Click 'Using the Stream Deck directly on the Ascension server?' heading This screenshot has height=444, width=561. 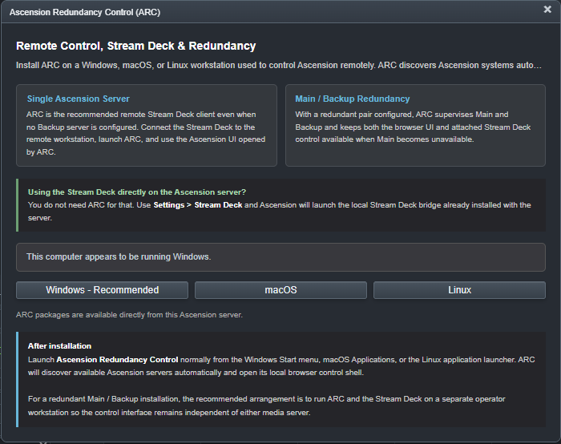pos(137,192)
